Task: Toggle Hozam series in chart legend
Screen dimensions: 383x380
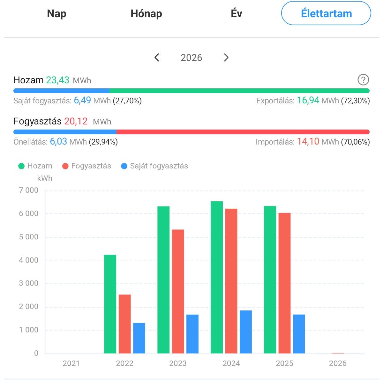Action: 35,166
